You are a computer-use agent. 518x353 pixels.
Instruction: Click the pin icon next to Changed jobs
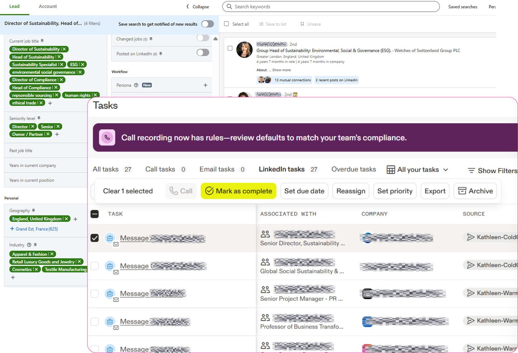coord(151,39)
